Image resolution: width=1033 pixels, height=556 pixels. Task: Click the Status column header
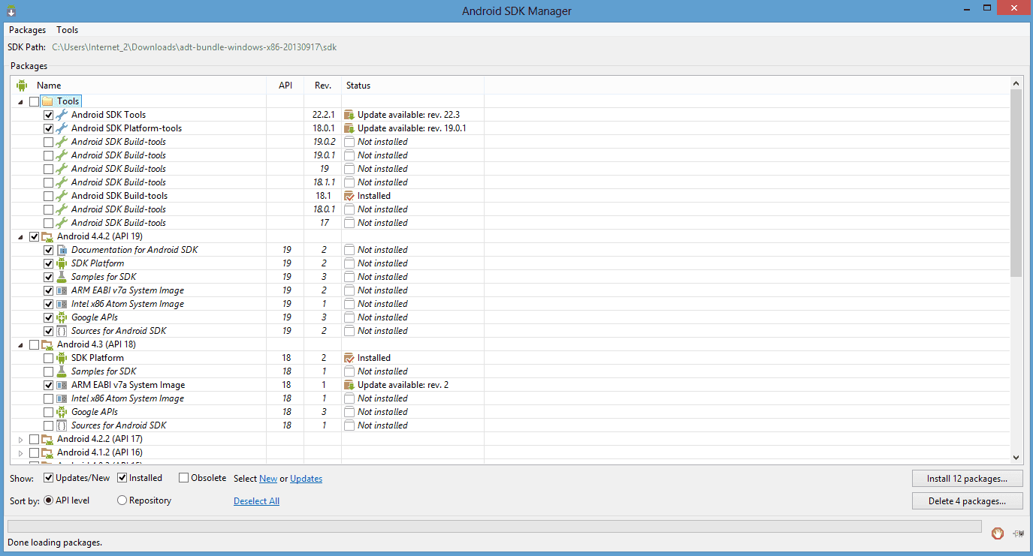point(412,86)
